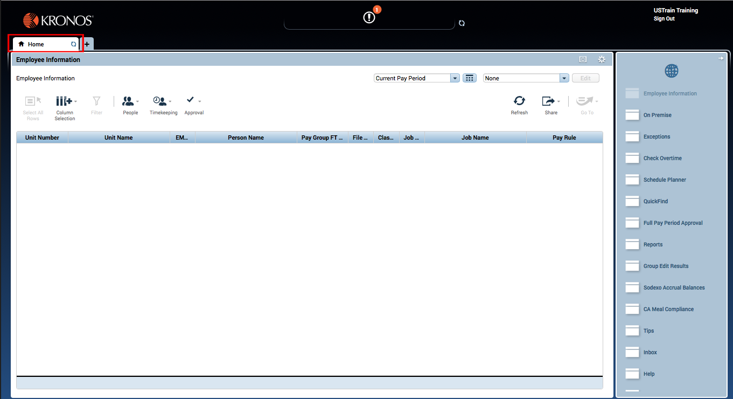Open a new workspace tab
Viewport: 733px width, 399px height.
click(x=87, y=44)
